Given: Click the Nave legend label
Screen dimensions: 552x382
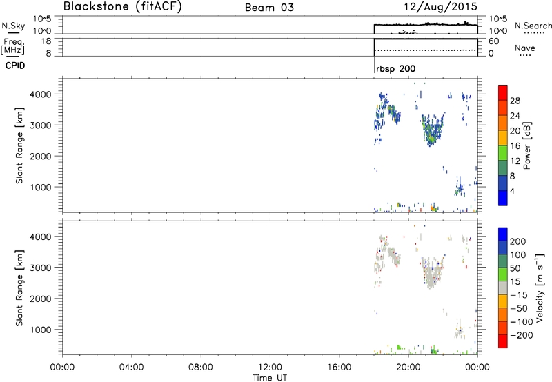Looking at the screenshot, I should click(525, 48).
